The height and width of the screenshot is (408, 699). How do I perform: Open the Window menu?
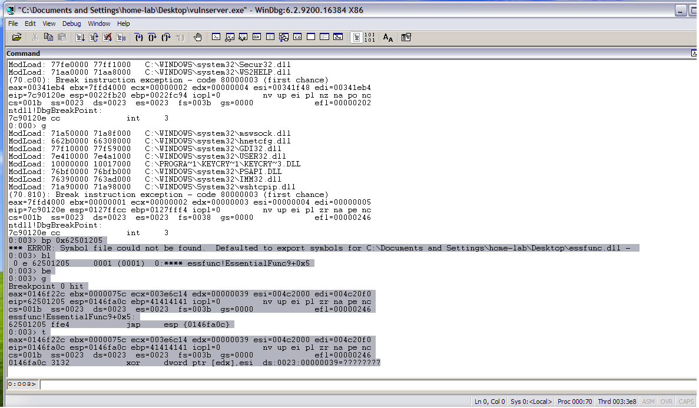point(99,24)
